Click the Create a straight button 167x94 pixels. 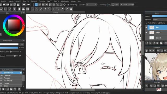pyautogui.click(x=127, y=5)
